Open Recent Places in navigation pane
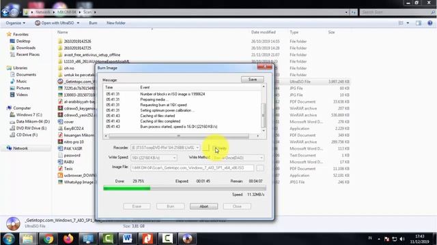Screen dimensions: 437x245 pos(25,54)
